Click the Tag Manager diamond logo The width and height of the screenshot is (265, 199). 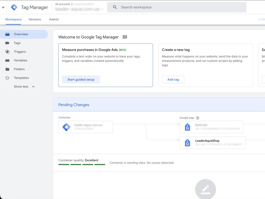[14, 7]
